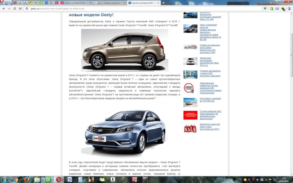This screenshot has width=293, height=183.
Task: Click the white Geely front view thumbnail
Action: (190, 61)
